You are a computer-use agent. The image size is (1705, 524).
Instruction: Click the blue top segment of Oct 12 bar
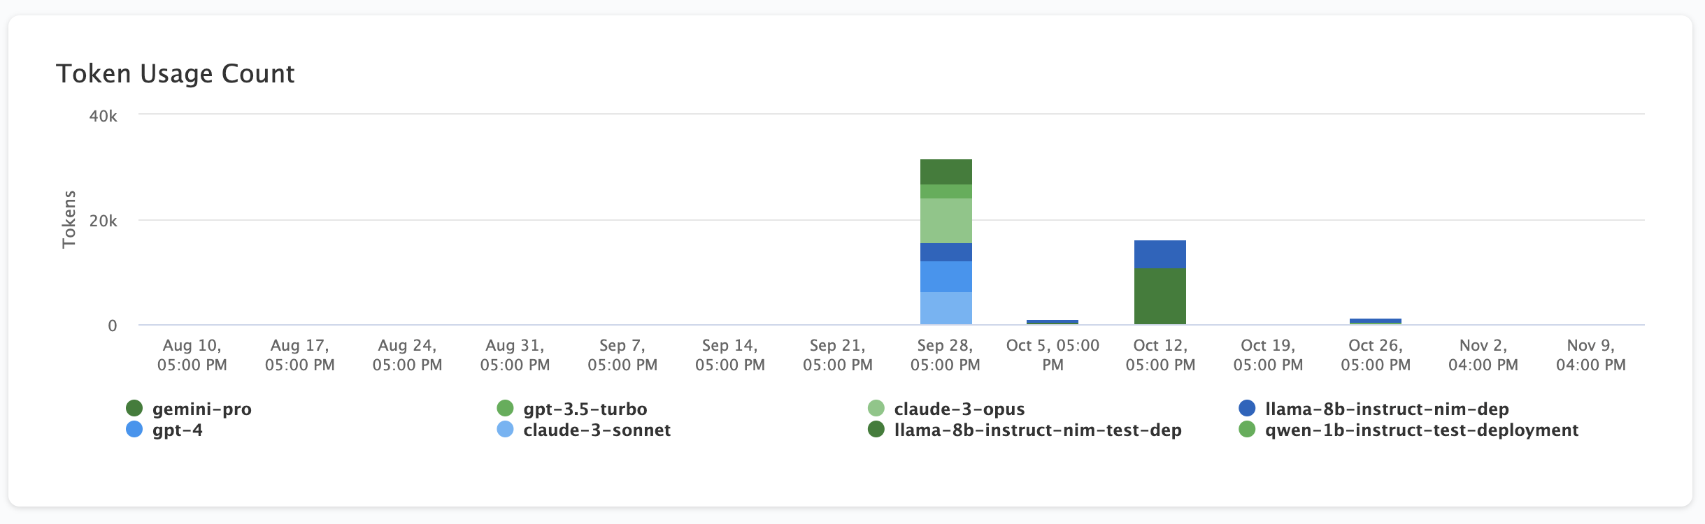tap(1160, 254)
